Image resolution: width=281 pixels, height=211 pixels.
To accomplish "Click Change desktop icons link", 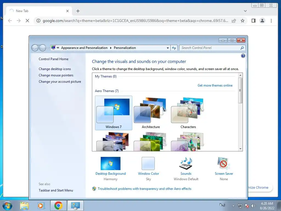I will coord(55,69).
